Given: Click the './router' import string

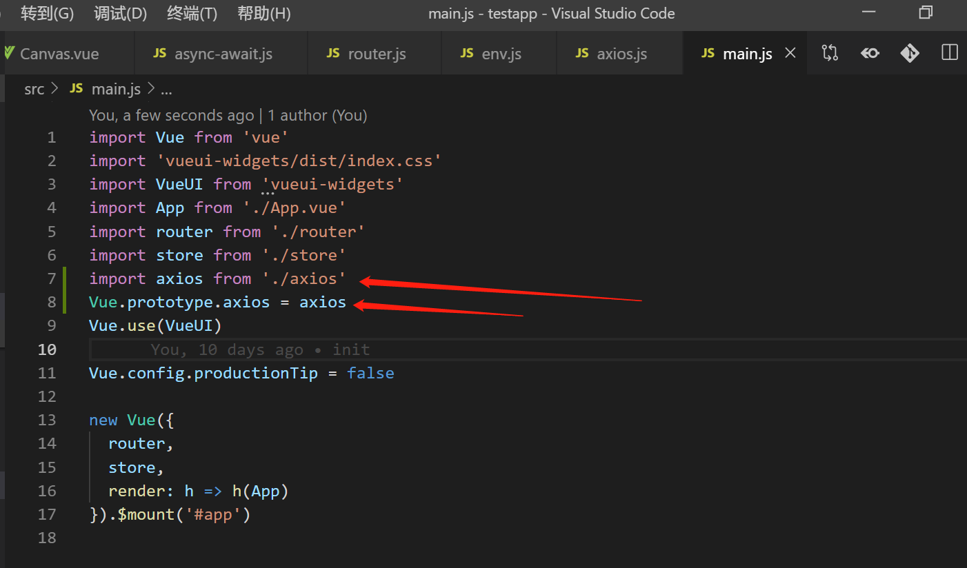Looking at the screenshot, I should click(318, 232).
